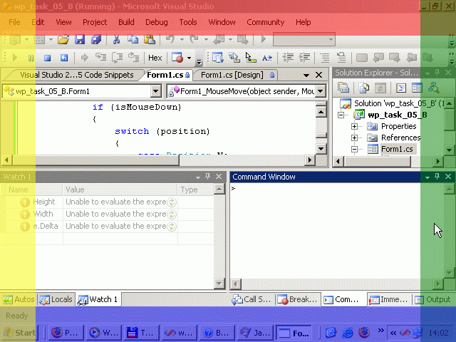Click the Copy toolbar icon
This screenshot has height=342, width=456.
click(x=133, y=39)
